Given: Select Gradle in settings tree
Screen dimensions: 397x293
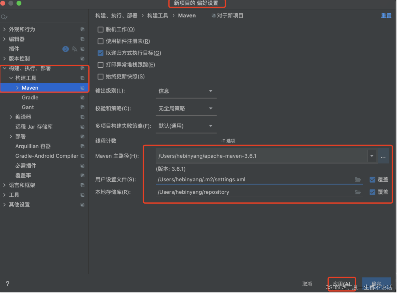Looking at the screenshot, I should pyautogui.click(x=30, y=98).
